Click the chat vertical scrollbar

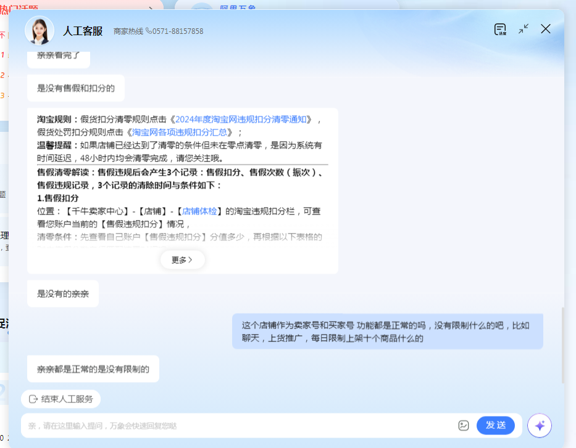click(563, 345)
